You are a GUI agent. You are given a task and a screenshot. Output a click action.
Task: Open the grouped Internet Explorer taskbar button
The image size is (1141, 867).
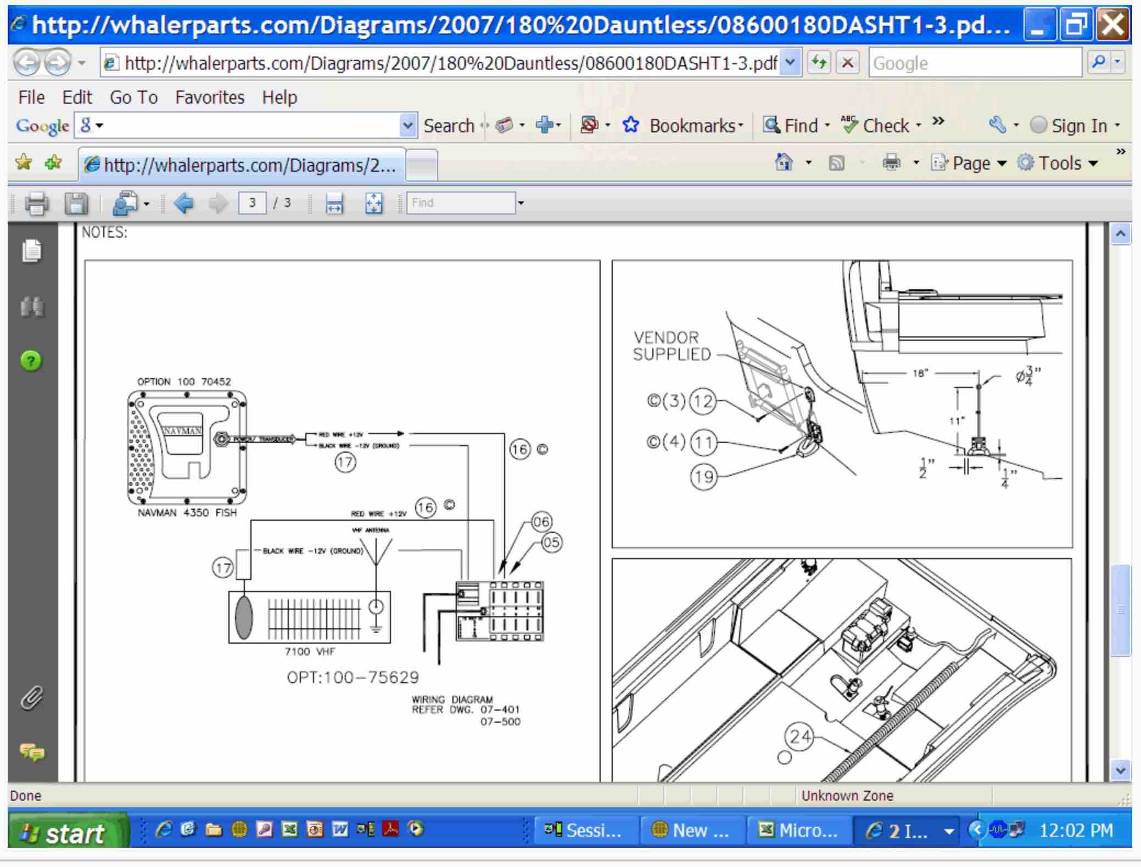click(x=907, y=830)
